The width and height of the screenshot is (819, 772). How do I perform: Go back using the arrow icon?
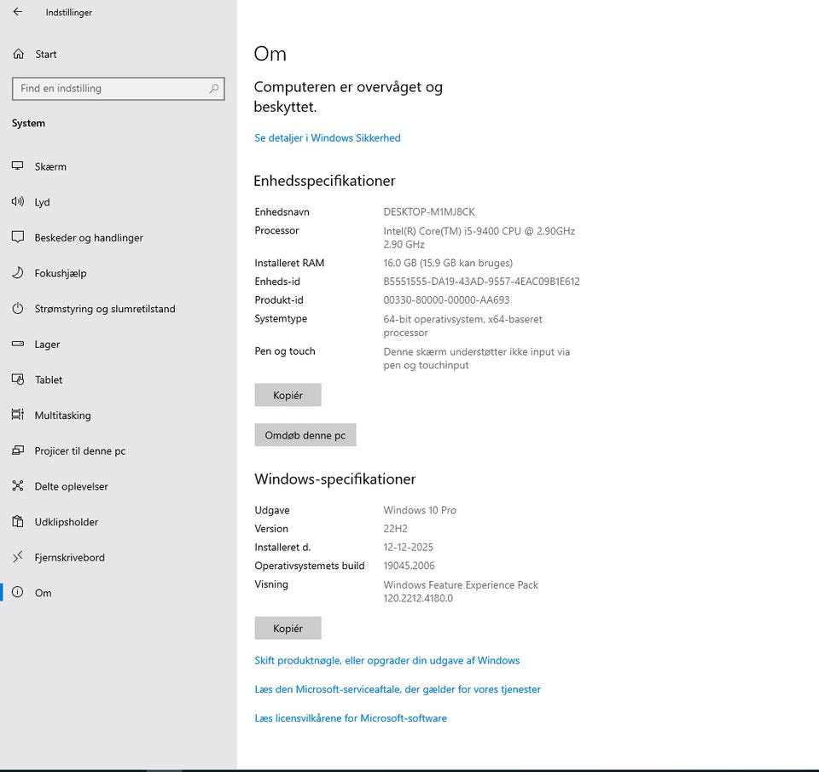click(x=18, y=11)
